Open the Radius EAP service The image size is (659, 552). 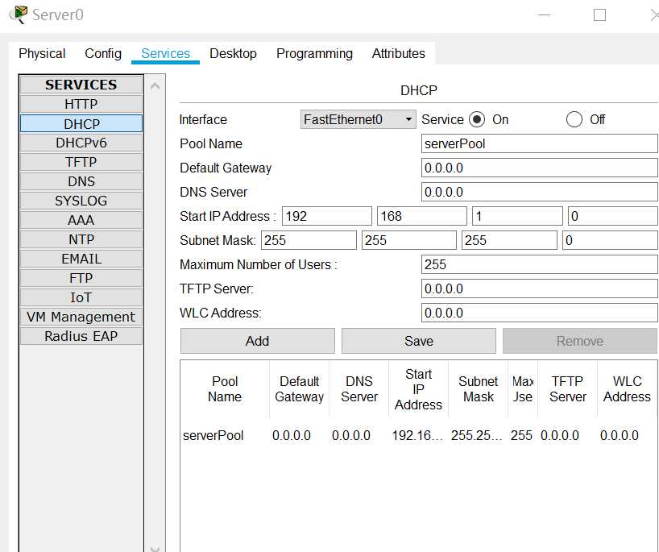81,336
